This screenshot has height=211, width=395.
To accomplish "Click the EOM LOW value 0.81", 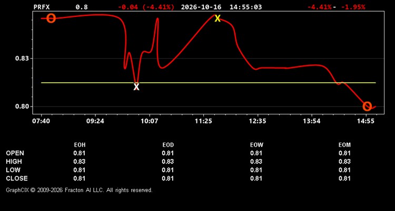I will pyautogui.click(x=344, y=170).
